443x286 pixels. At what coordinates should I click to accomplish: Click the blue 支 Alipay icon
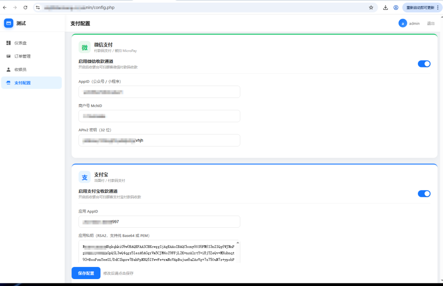(84, 177)
